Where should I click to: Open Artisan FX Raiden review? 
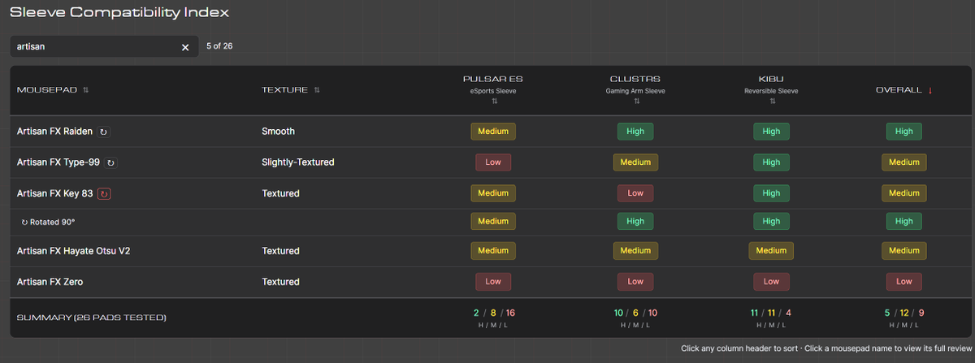coord(54,131)
